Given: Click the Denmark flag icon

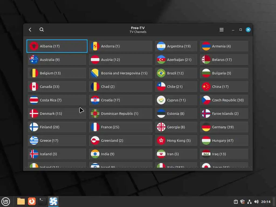Looking at the screenshot, I should click(x=34, y=113).
